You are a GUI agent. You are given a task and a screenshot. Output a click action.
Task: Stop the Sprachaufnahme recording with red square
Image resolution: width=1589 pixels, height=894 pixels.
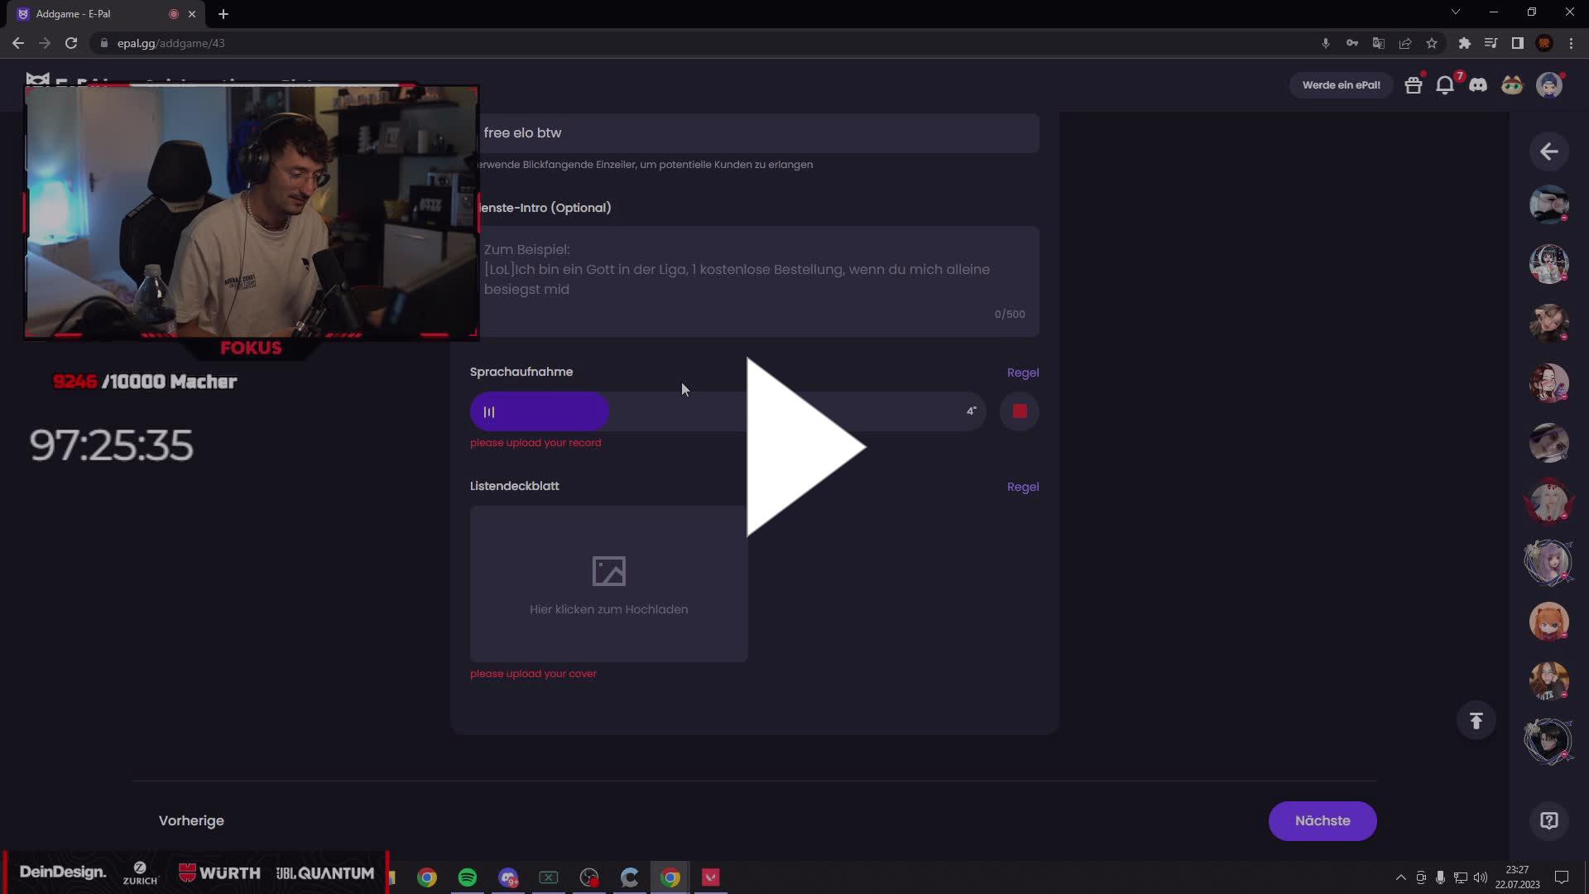point(1019,411)
